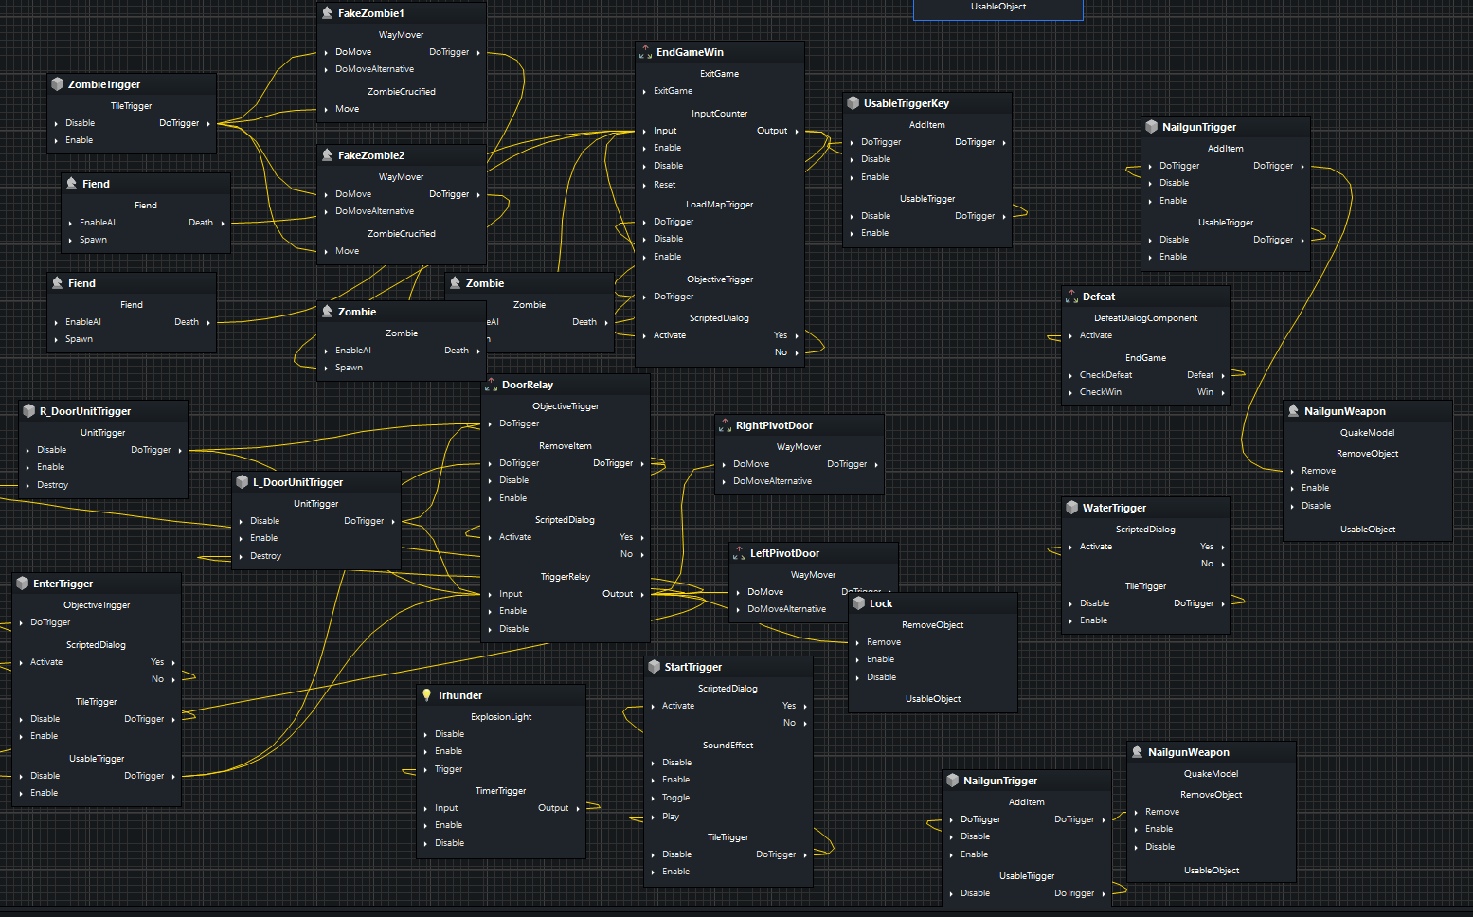Select the relay icon on DoorRelay node

[x=491, y=385]
